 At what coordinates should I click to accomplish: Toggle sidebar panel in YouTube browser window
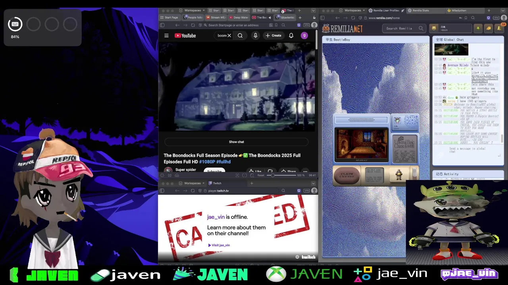click(x=162, y=25)
